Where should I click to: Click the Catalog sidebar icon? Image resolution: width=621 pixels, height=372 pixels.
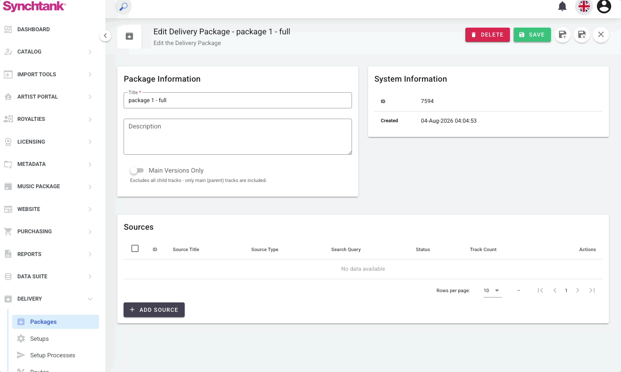8,52
